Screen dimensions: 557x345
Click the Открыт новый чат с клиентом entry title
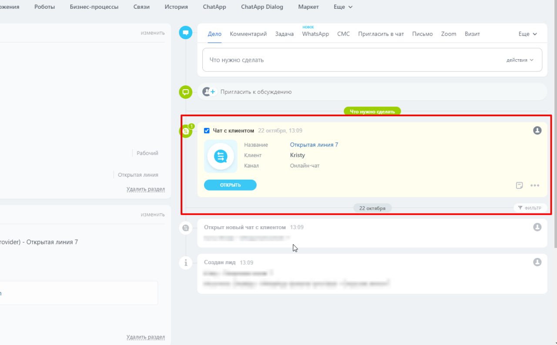point(245,227)
